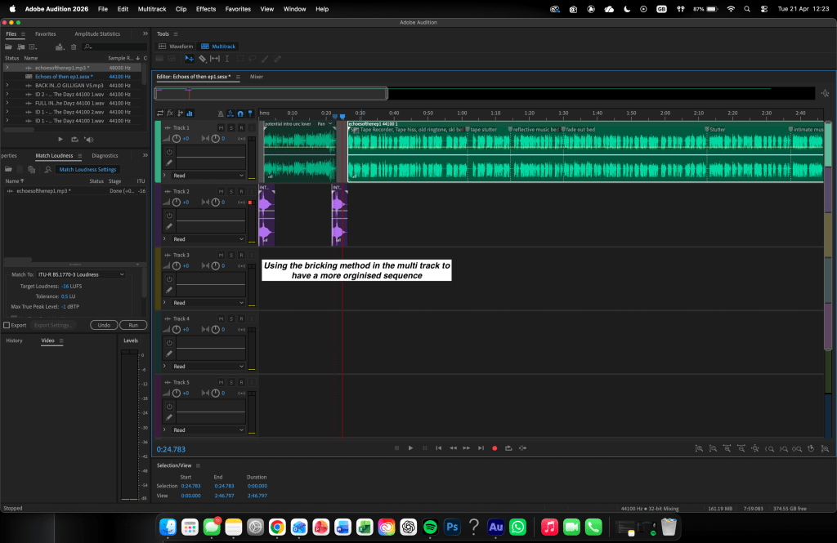
Task: Open the Multitrack menu in menu bar
Action: (x=150, y=9)
